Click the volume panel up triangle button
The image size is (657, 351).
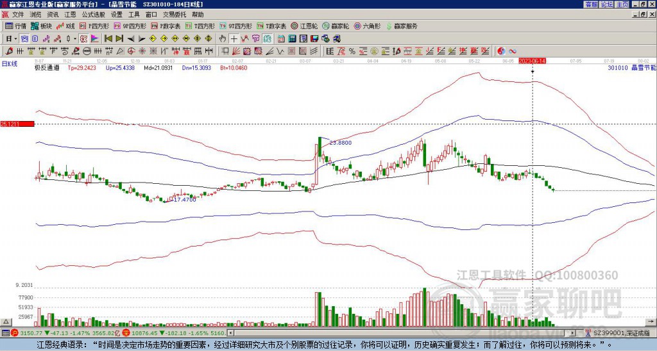(x=6, y=322)
